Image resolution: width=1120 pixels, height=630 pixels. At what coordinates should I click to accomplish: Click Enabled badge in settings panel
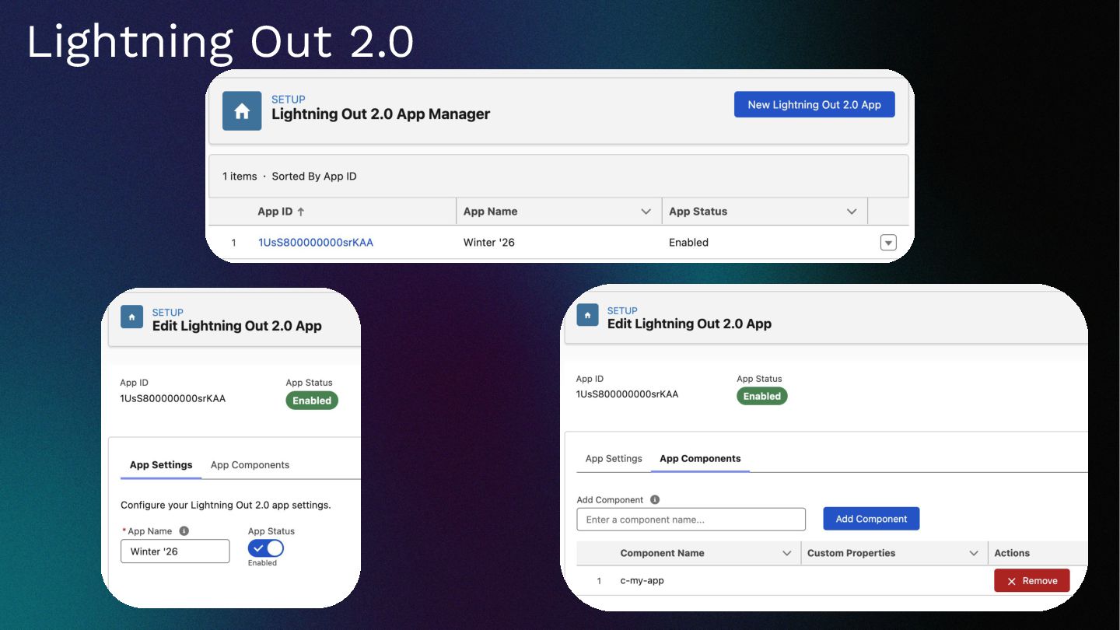click(x=312, y=401)
